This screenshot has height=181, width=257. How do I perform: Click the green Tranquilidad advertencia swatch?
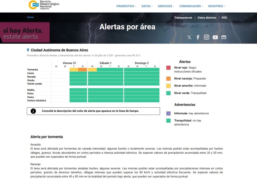(168, 121)
